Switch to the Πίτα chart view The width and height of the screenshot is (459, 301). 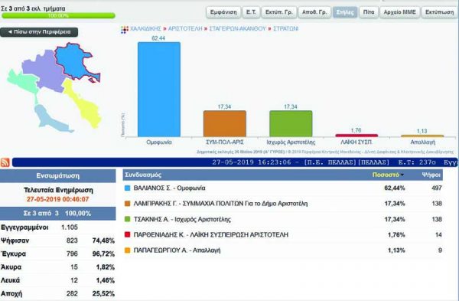[x=369, y=12]
